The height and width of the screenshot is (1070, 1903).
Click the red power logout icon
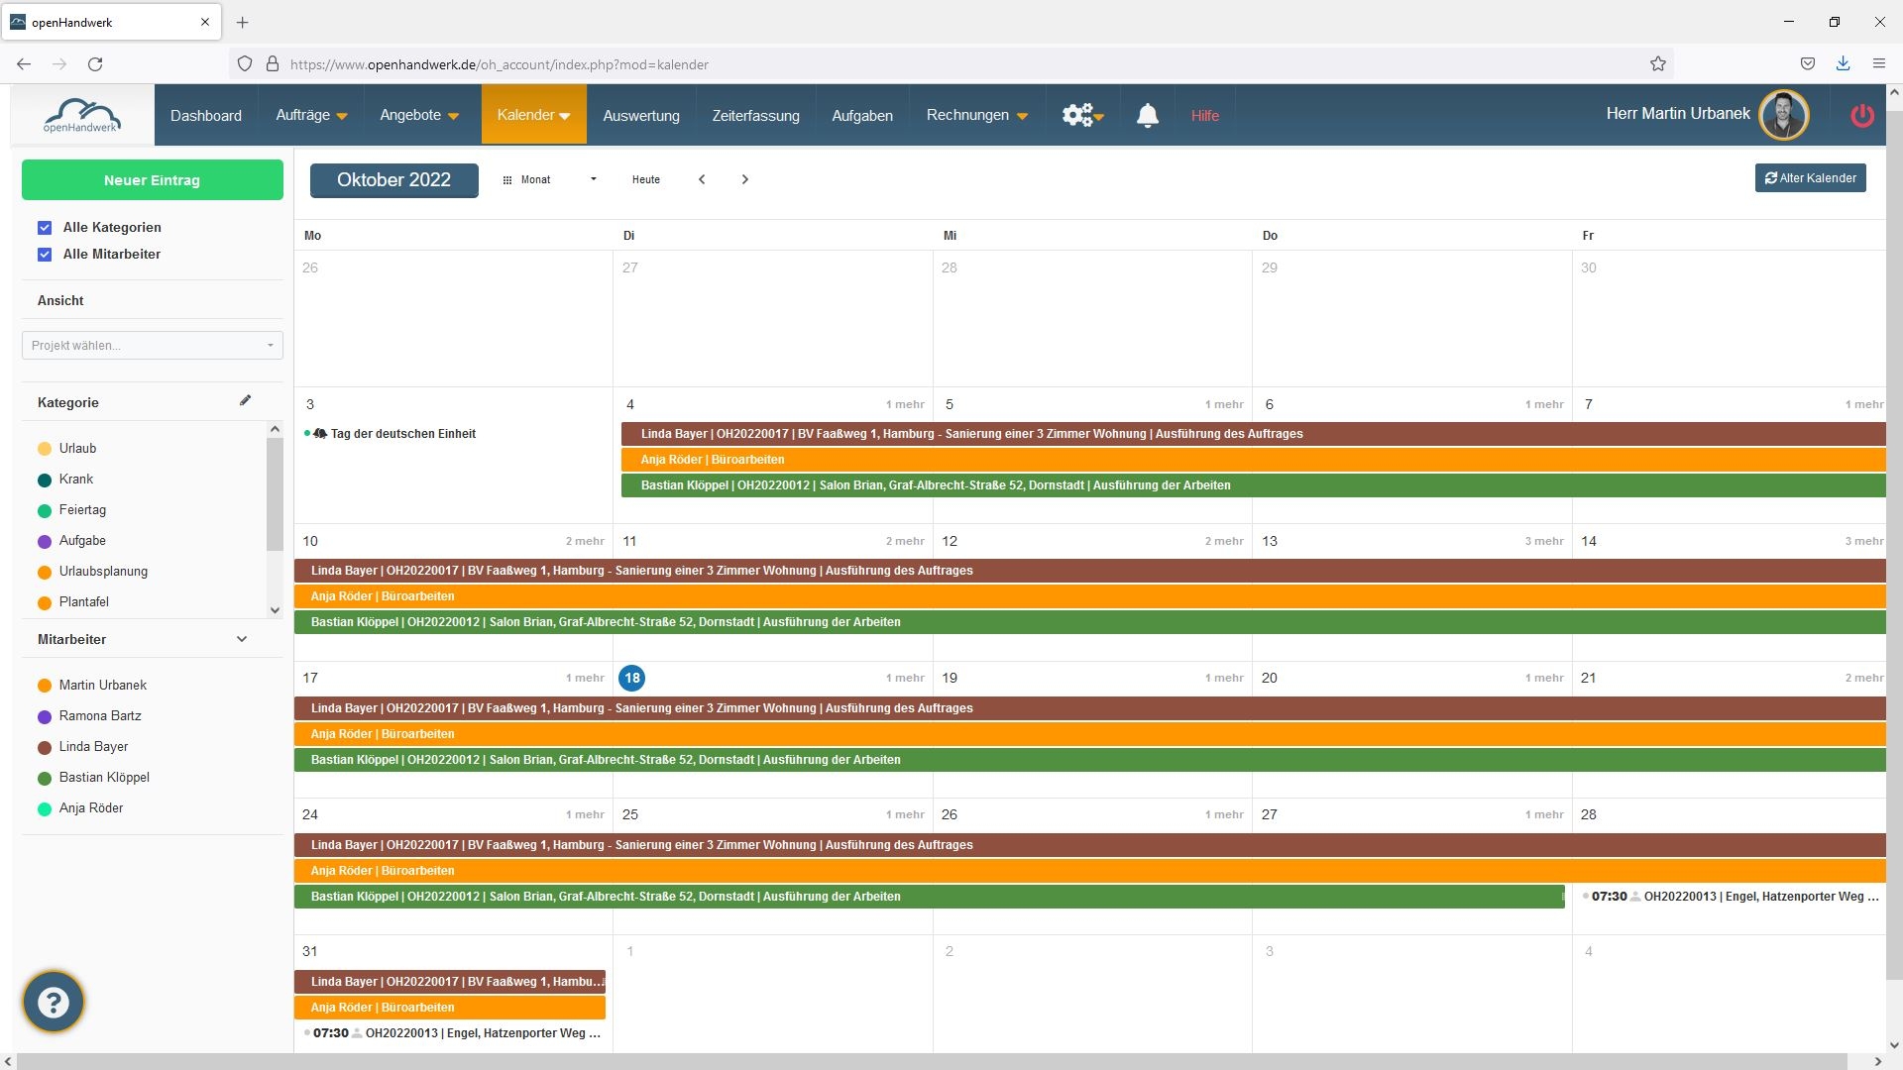(x=1862, y=115)
